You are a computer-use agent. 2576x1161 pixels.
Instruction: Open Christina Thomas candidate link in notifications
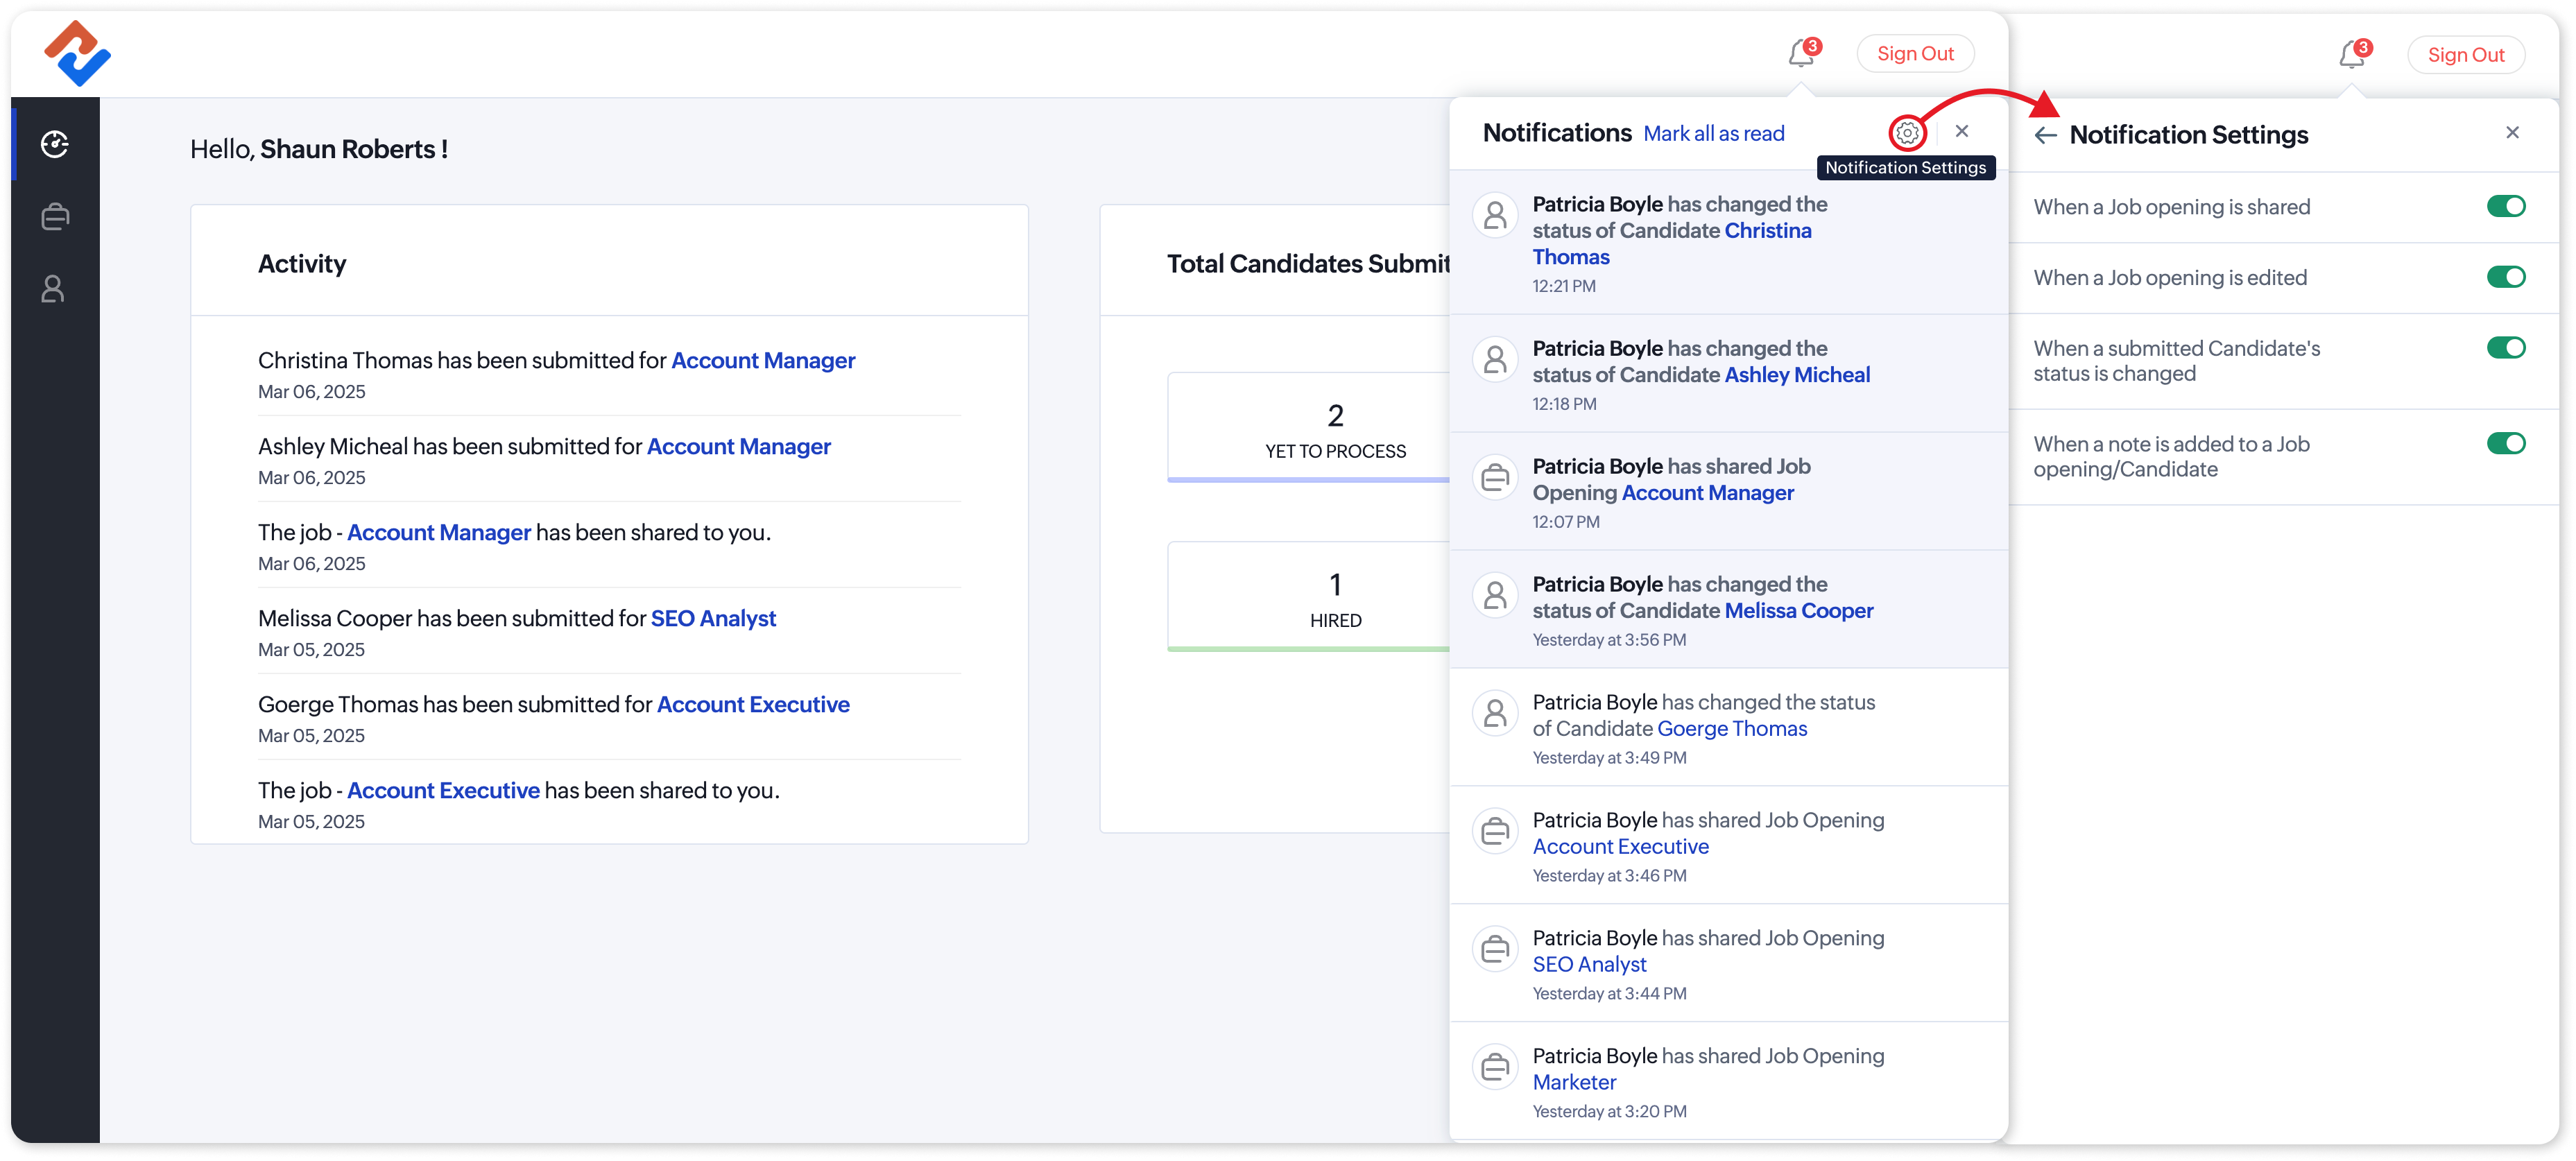pyautogui.click(x=1767, y=231)
